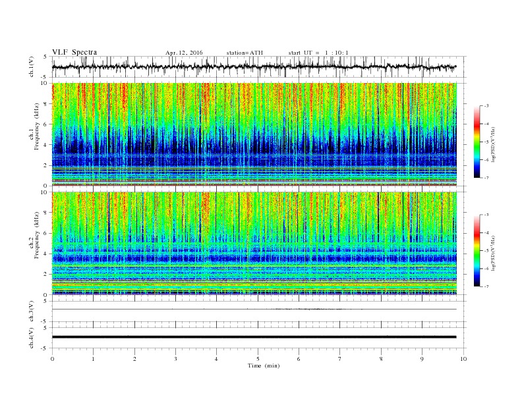The width and height of the screenshot is (522, 403).
Task: Click the "ch.2 Frequency (kHz)" axis label
Action: tap(34, 234)
